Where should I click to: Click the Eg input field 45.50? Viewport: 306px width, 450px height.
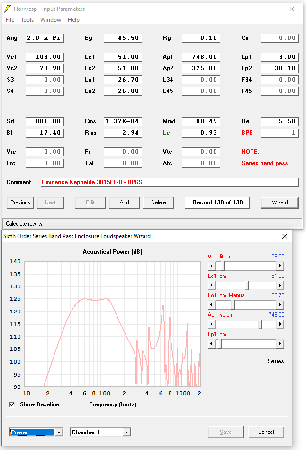123,38
